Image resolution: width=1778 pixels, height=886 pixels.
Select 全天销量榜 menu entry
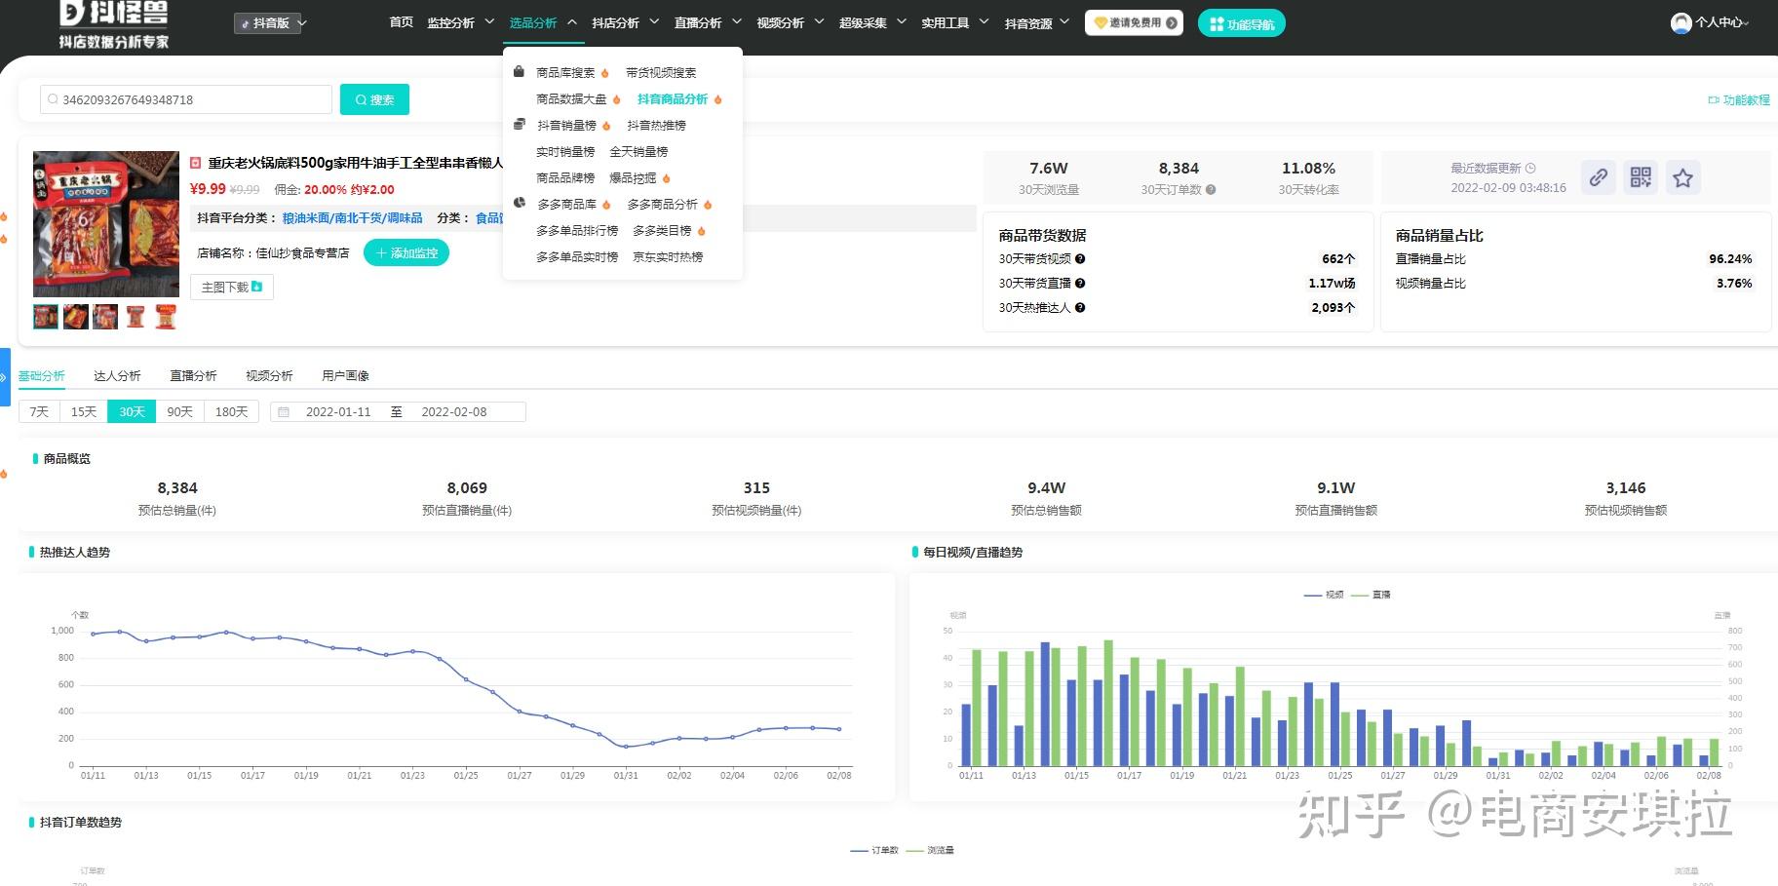[638, 152]
